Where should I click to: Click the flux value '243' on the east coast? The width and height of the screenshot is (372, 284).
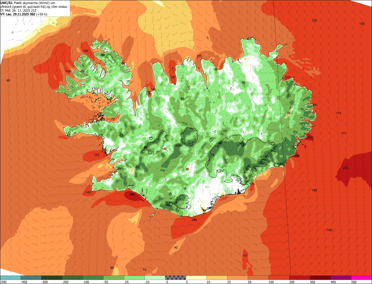310,137
